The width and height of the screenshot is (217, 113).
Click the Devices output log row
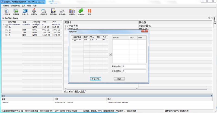coord(107,103)
